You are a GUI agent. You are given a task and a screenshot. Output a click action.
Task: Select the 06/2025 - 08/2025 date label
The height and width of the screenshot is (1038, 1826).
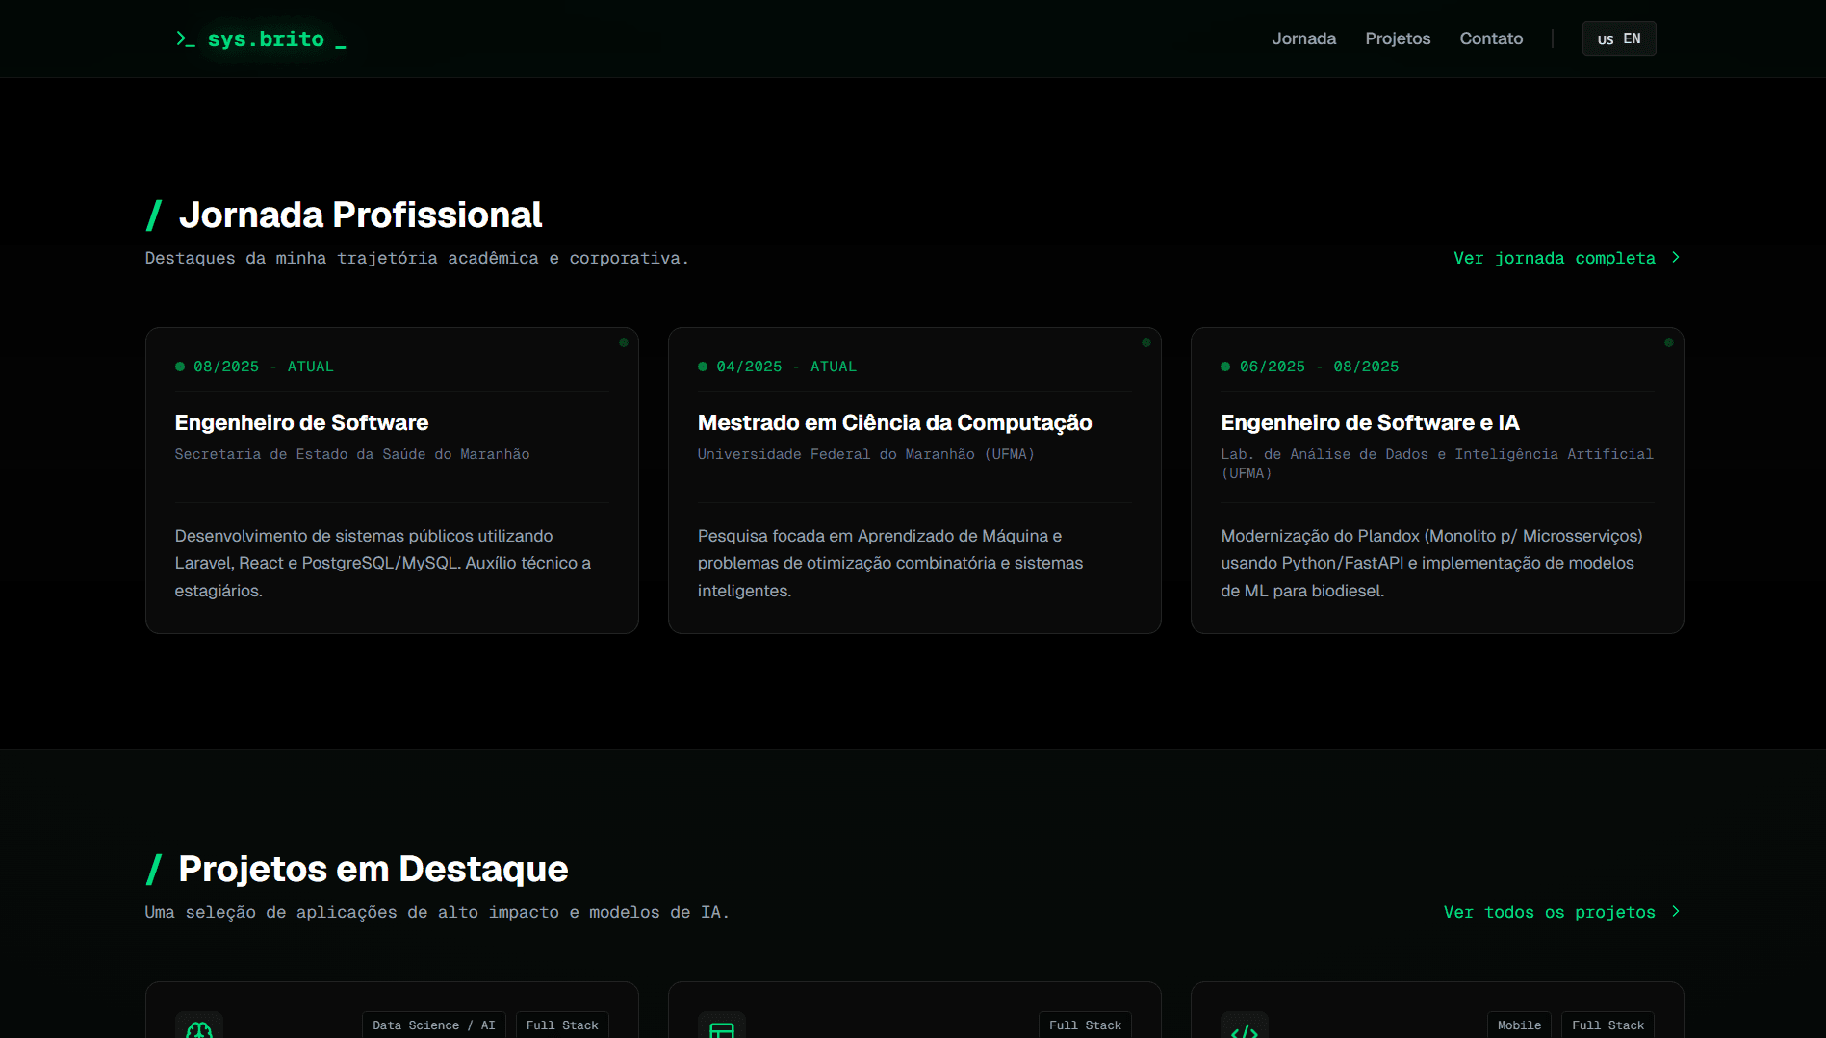click(x=1319, y=367)
